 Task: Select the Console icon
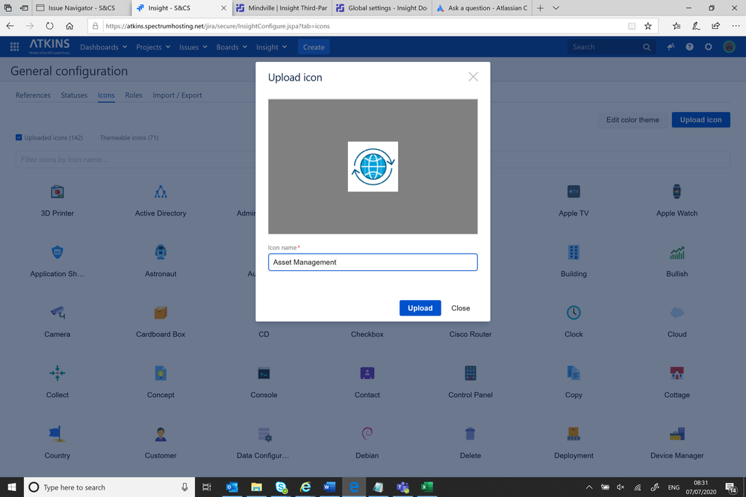264,373
